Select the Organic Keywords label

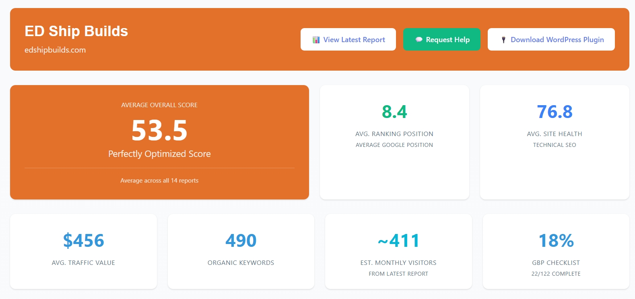pos(241,263)
